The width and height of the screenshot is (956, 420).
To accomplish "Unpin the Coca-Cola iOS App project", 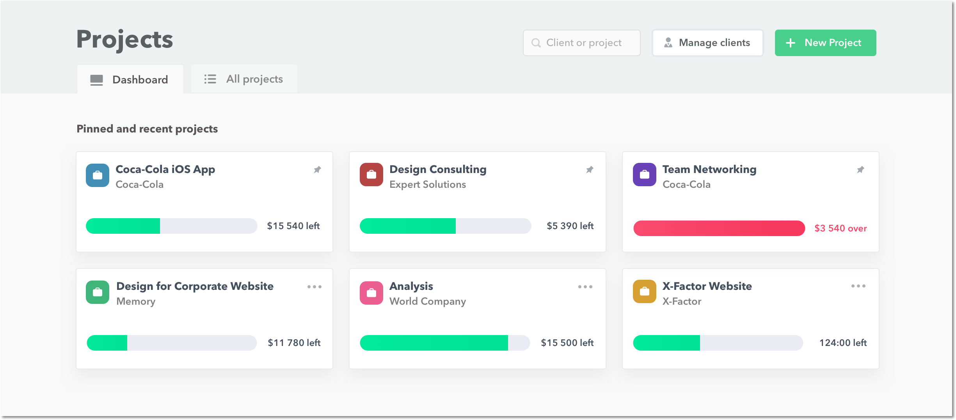I will click(x=317, y=169).
